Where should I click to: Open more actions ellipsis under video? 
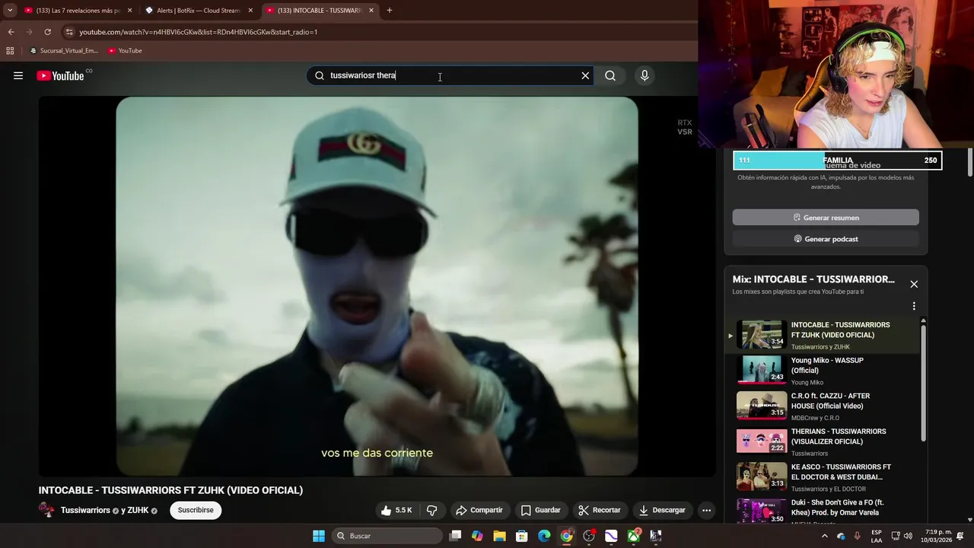[x=706, y=510]
